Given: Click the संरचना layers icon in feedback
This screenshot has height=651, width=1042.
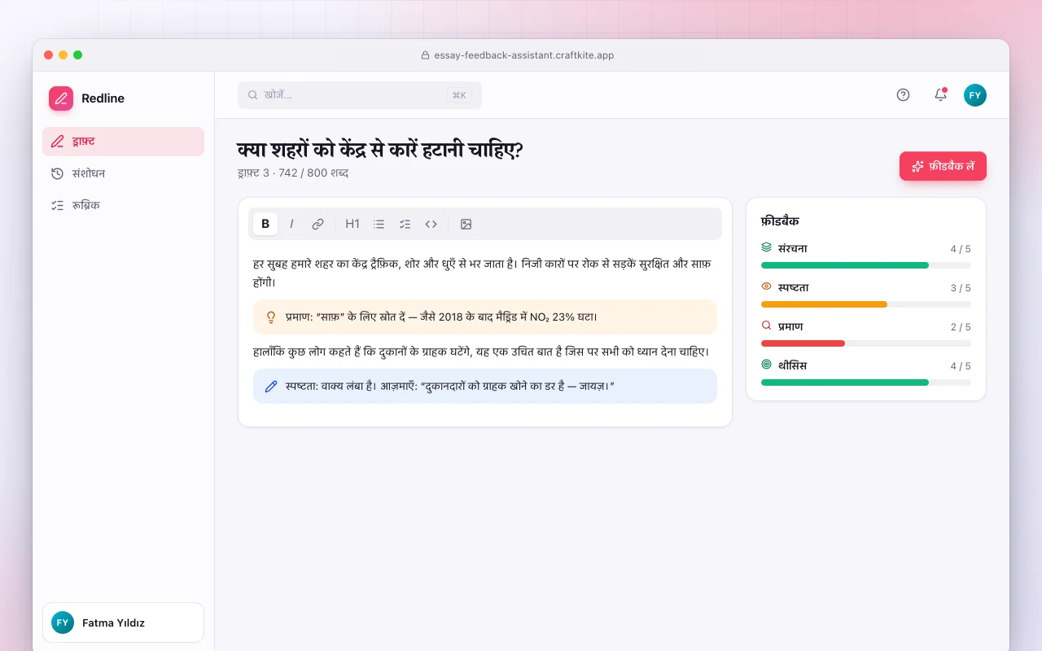Looking at the screenshot, I should coord(766,247).
